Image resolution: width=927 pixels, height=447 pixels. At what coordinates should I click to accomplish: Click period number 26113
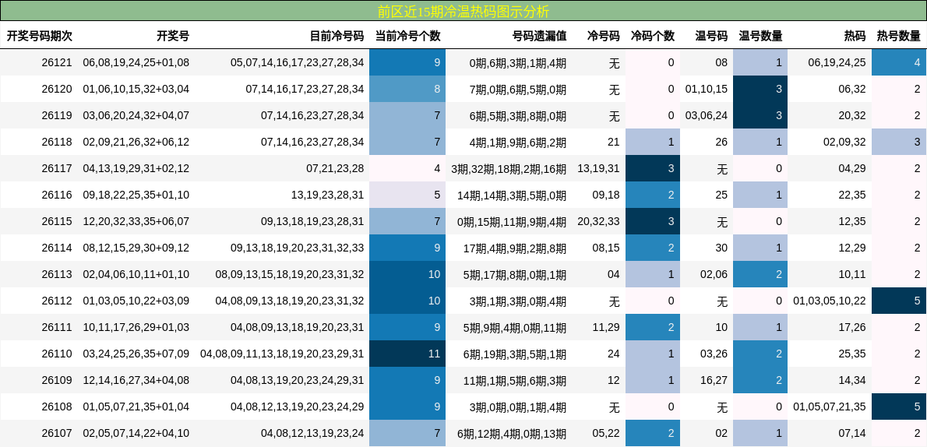57,274
